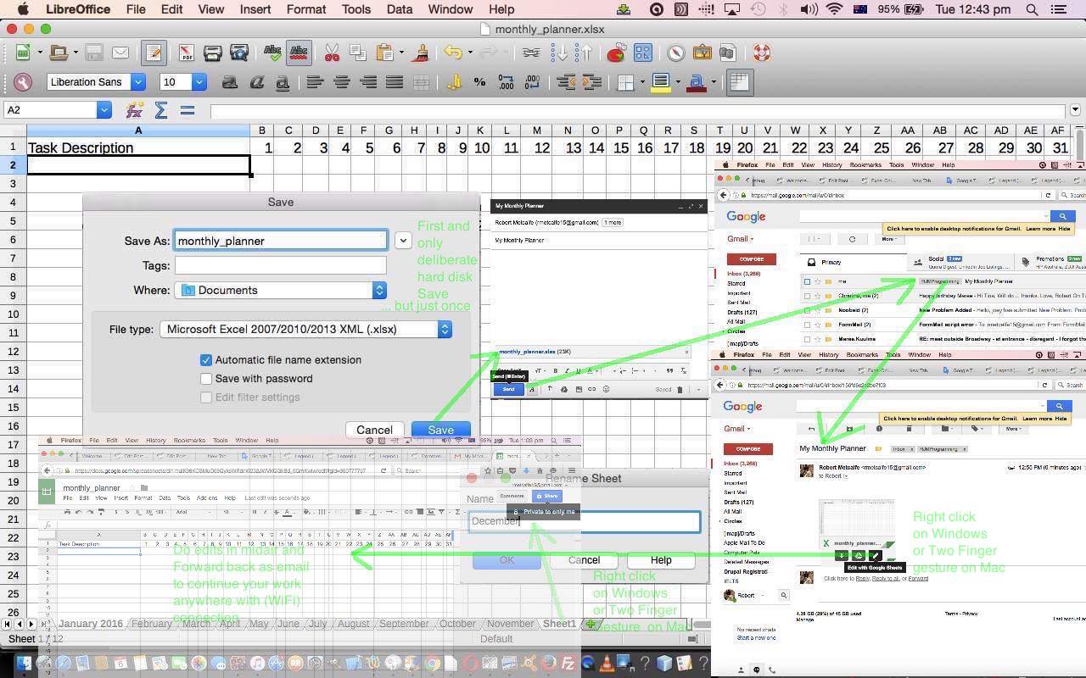Open the Data menu
The height and width of the screenshot is (678, 1086).
(399, 9)
